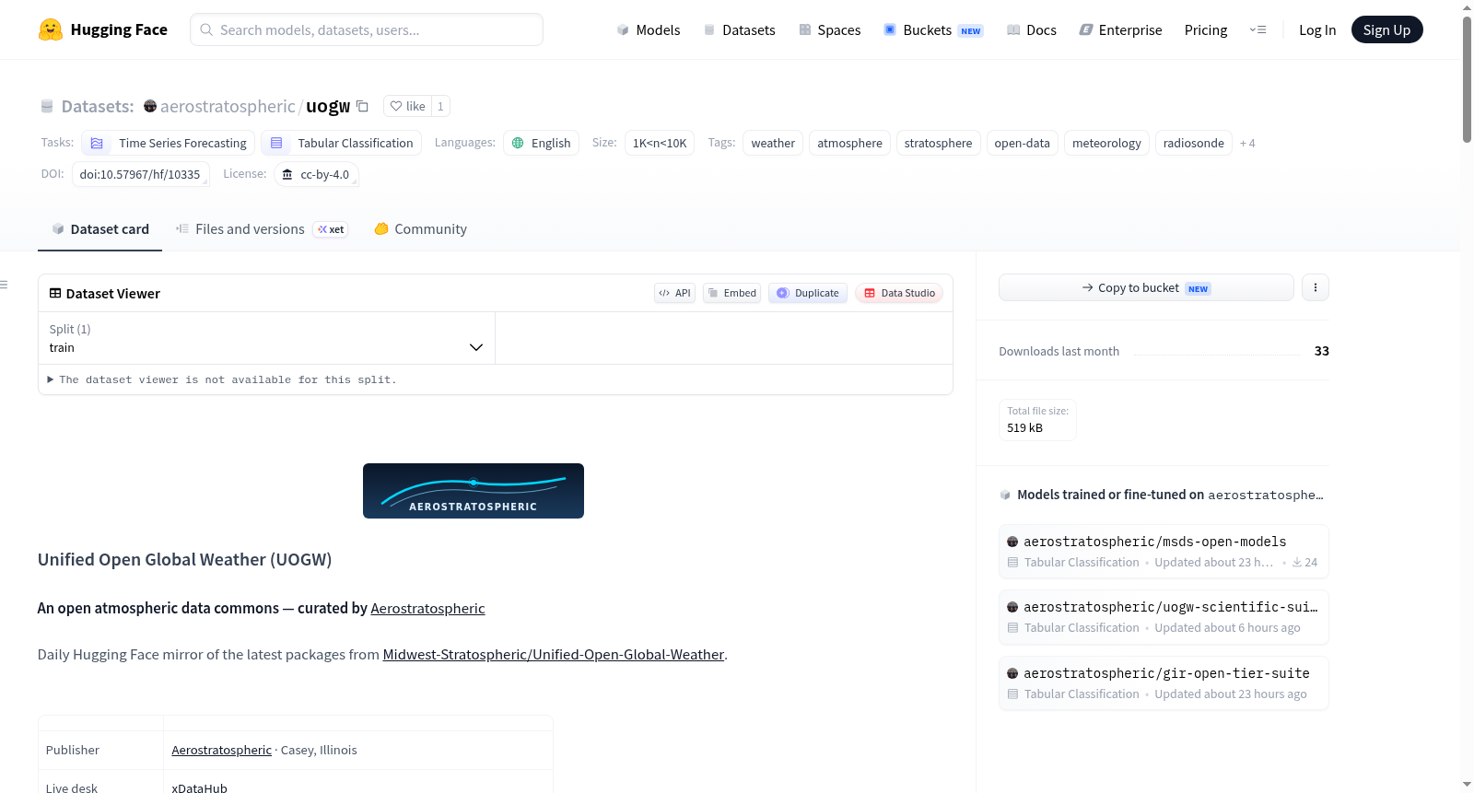1474x793 pixels.
Task: Switch to the Community tab
Action: click(420, 229)
